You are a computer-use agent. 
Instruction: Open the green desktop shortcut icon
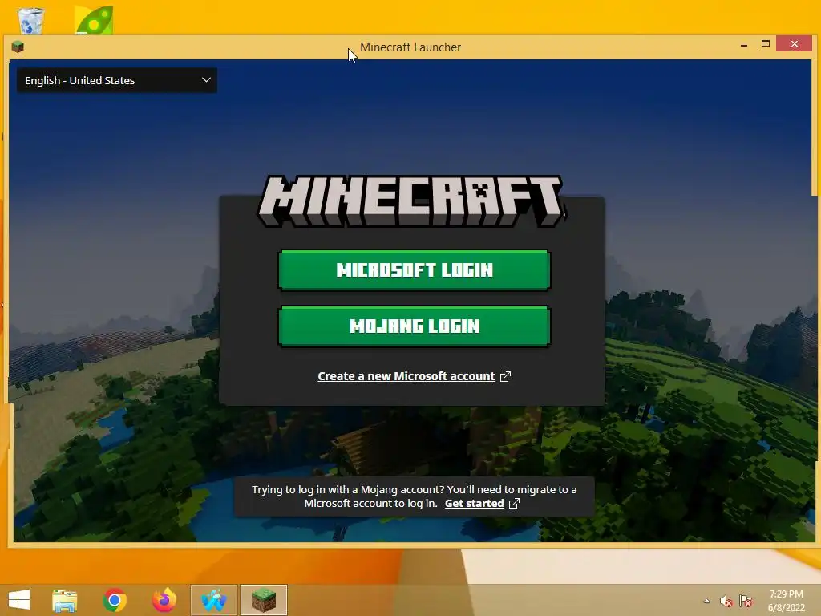(94, 20)
